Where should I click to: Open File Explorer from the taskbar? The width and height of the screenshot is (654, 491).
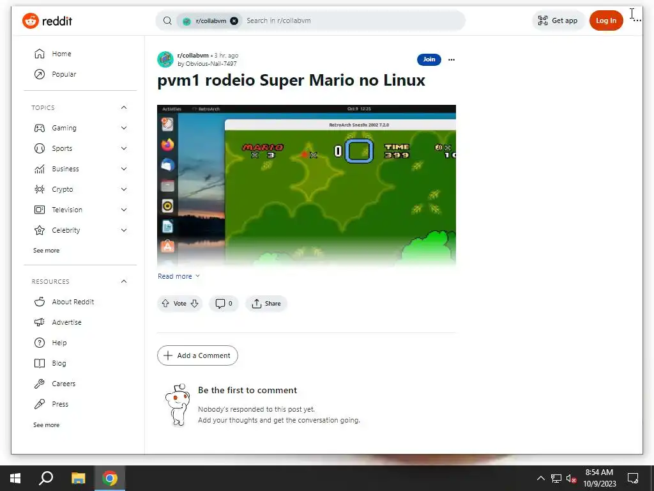click(78, 478)
